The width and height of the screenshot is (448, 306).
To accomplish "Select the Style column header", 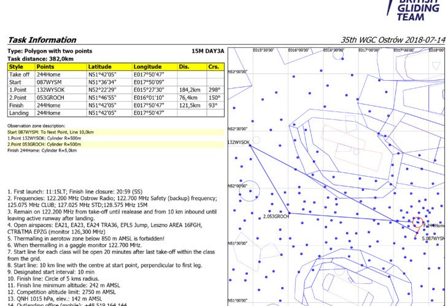I will [17, 66].
